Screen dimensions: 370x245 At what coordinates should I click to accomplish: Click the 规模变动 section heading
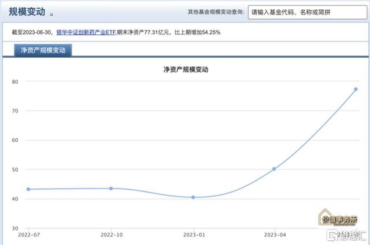27,12
